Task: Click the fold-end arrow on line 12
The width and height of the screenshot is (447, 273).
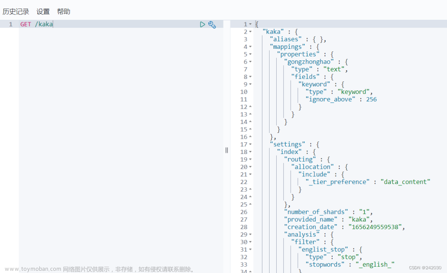Action: coord(250,107)
